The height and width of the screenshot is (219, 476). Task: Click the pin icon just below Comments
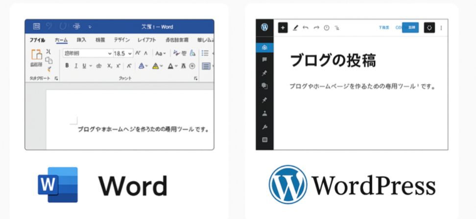coord(264,73)
